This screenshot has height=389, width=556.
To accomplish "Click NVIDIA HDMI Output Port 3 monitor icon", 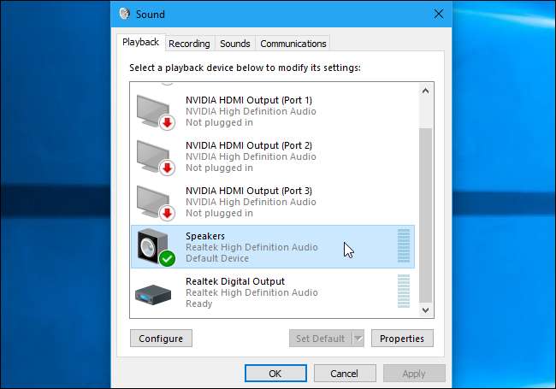I will tap(154, 201).
